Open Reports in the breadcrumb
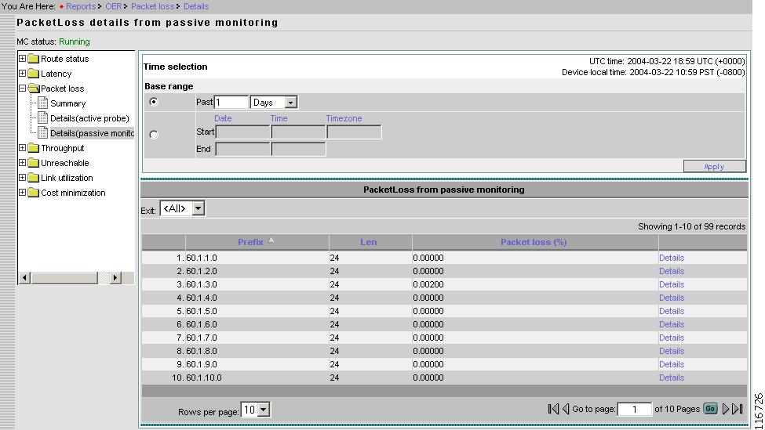765x430 pixels. [81, 6]
